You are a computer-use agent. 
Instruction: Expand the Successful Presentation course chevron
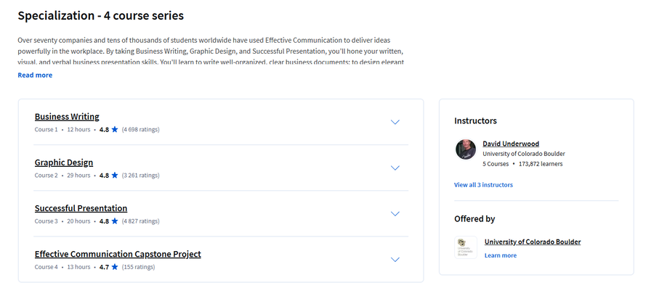pyautogui.click(x=395, y=213)
